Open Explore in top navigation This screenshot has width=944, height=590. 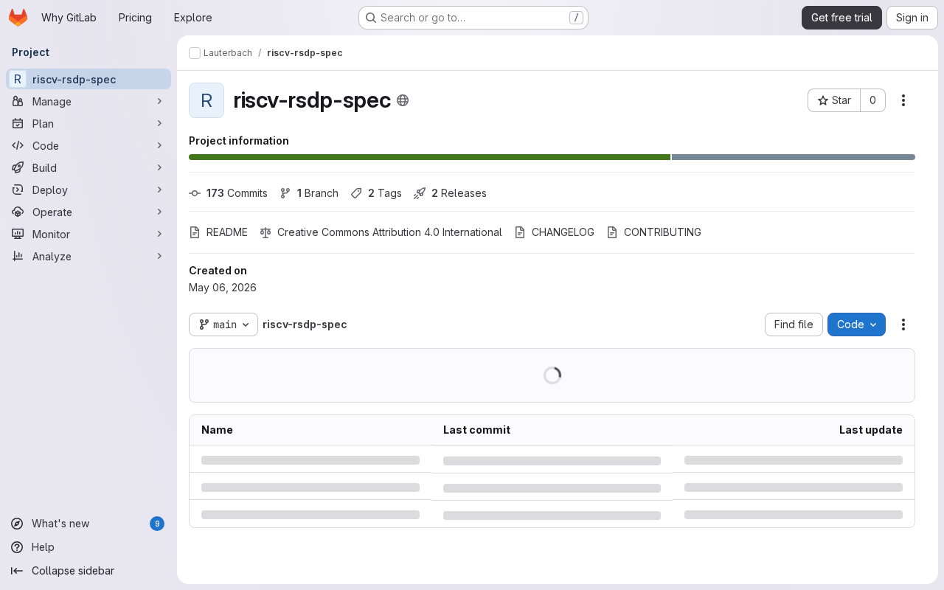click(x=192, y=18)
